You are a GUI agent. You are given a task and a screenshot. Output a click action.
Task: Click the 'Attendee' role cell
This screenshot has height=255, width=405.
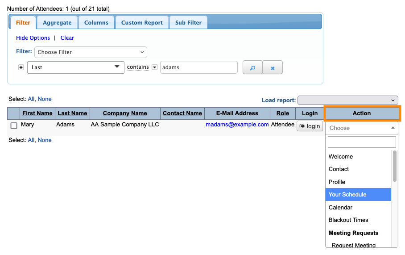(x=283, y=125)
